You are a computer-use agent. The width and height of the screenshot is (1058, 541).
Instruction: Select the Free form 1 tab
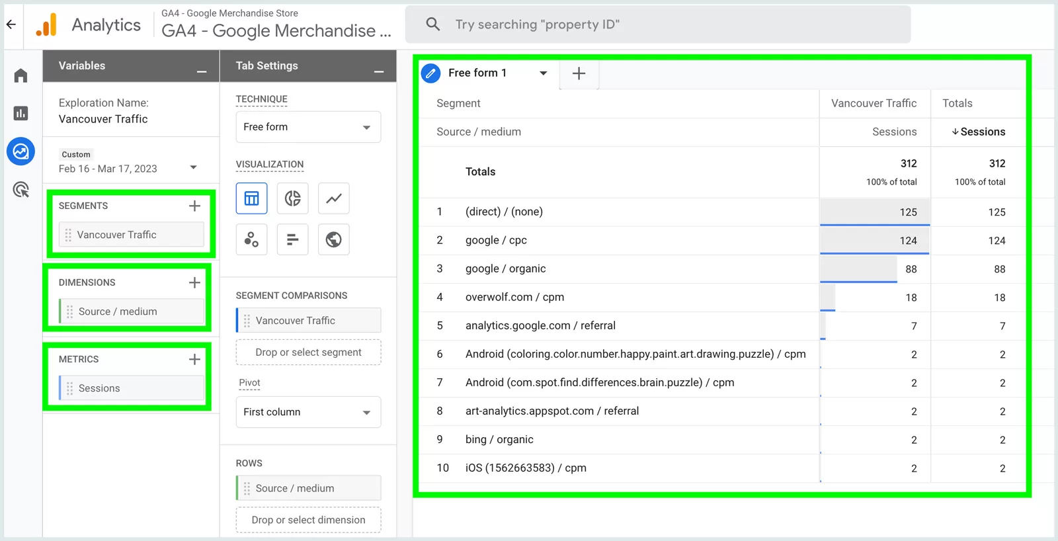477,73
